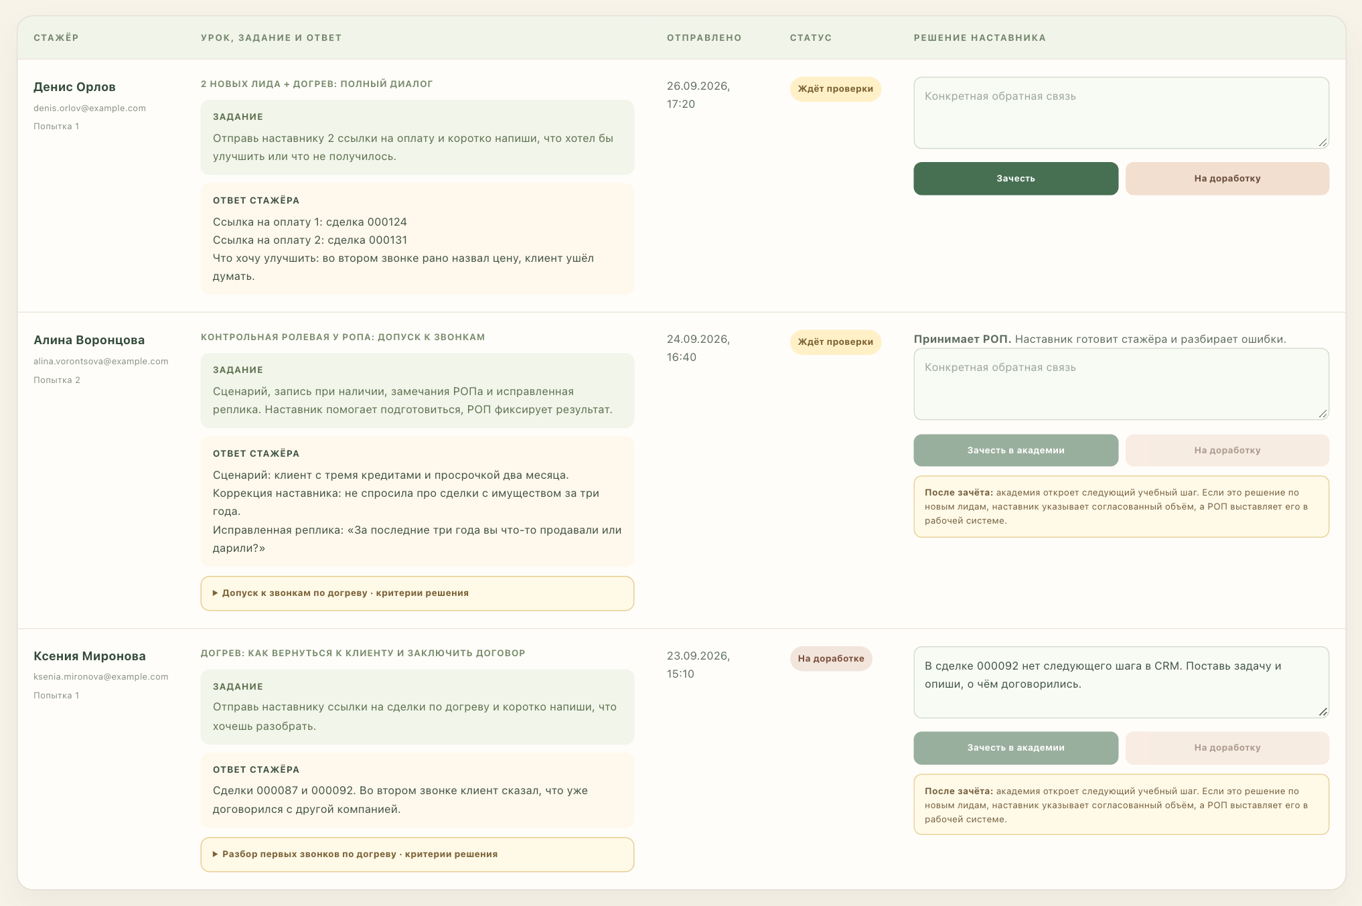
Task: Click Зачесть в академии for Алина Воронцова
Action: pyautogui.click(x=1015, y=450)
